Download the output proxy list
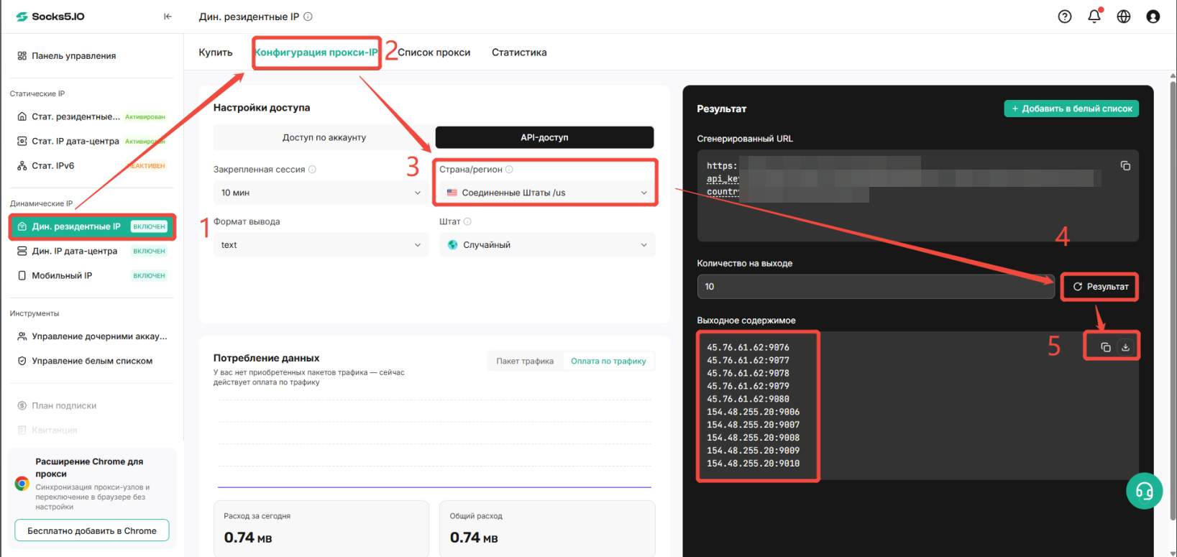Image resolution: width=1177 pixels, height=557 pixels. [x=1126, y=348]
